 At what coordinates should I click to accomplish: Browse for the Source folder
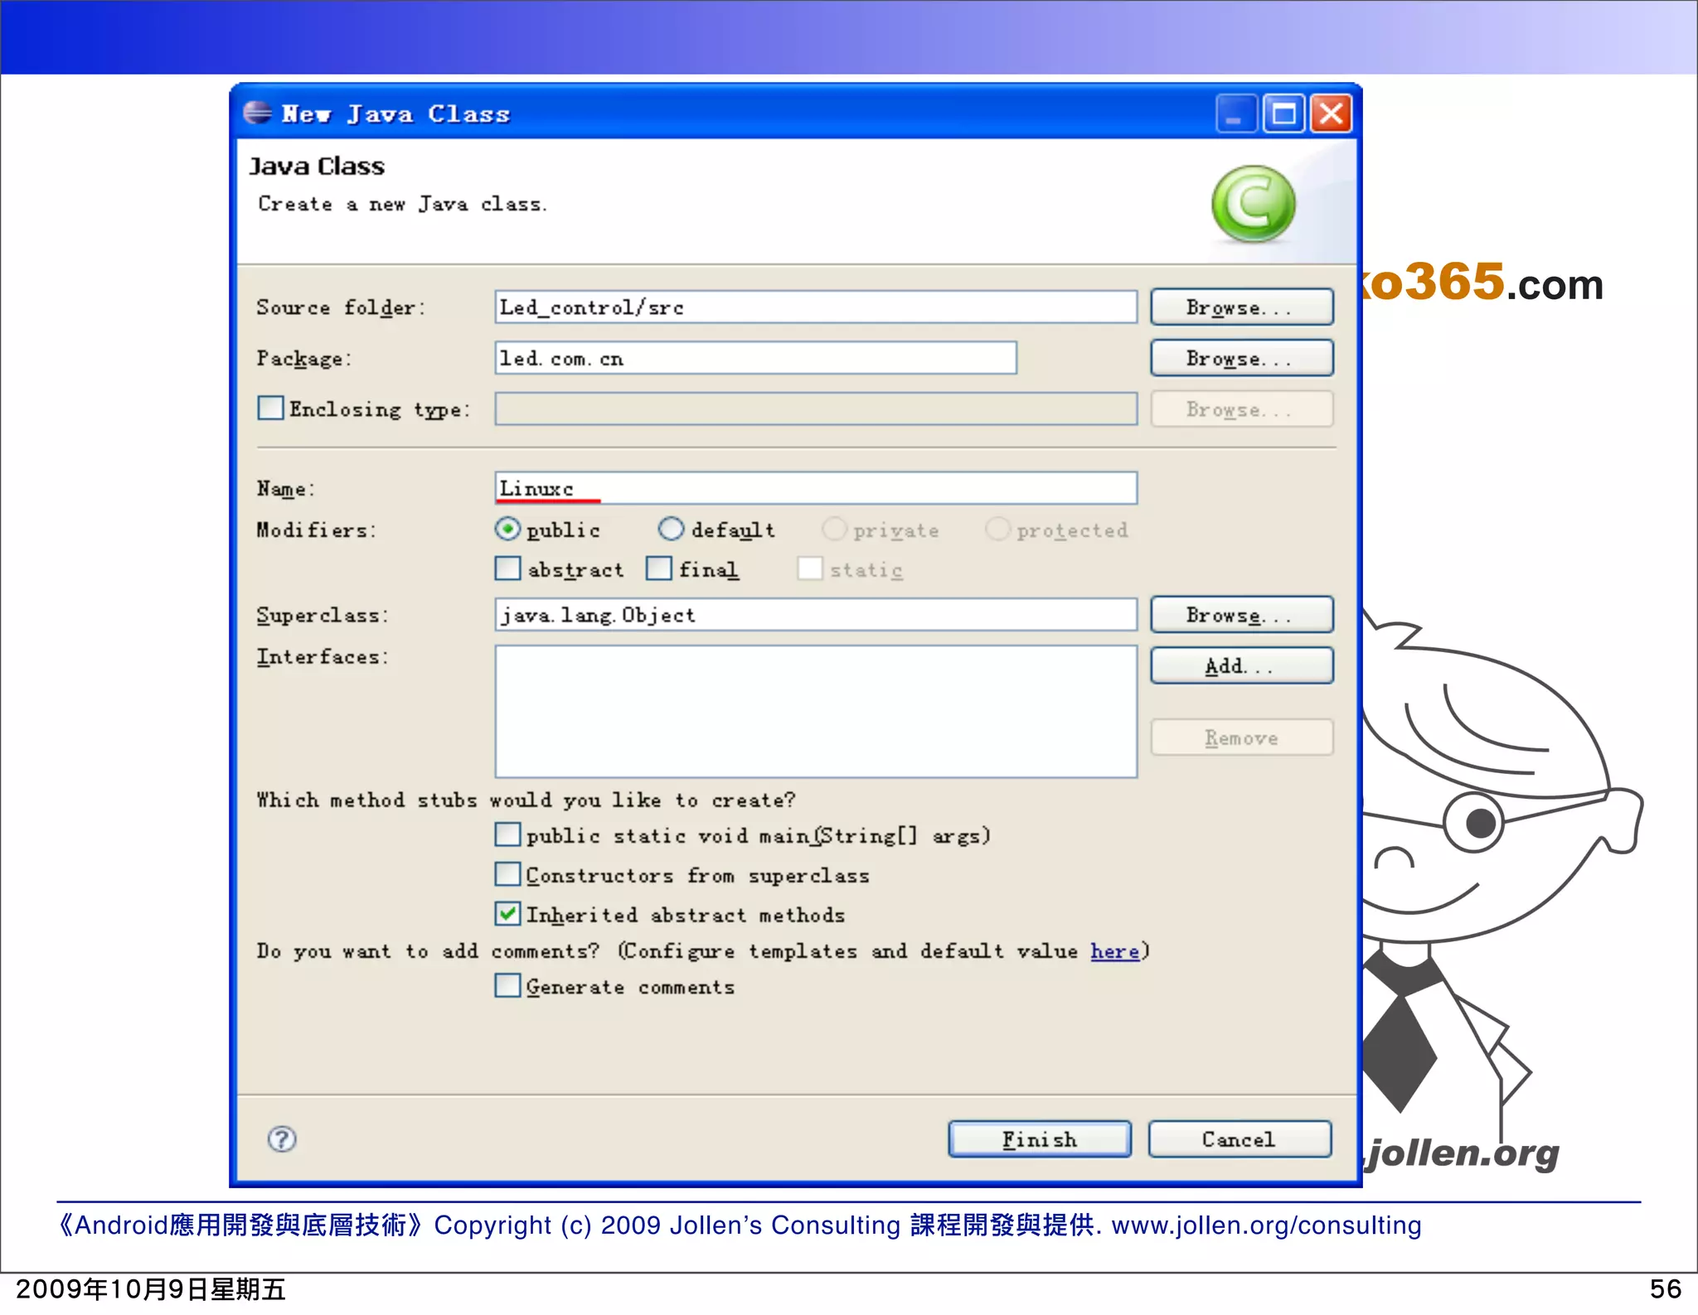pos(1241,307)
